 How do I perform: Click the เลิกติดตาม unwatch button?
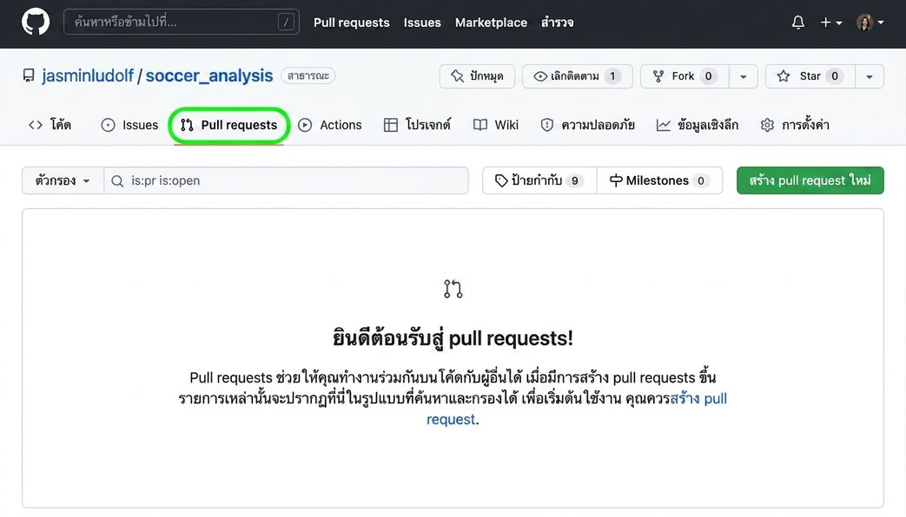pos(578,76)
